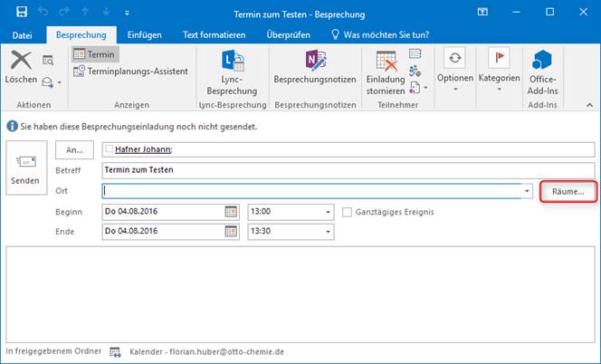Open the forward arrow dropdown in Aktionen
The width and height of the screenshot is (601, 364).
click(x=59, y=82)
